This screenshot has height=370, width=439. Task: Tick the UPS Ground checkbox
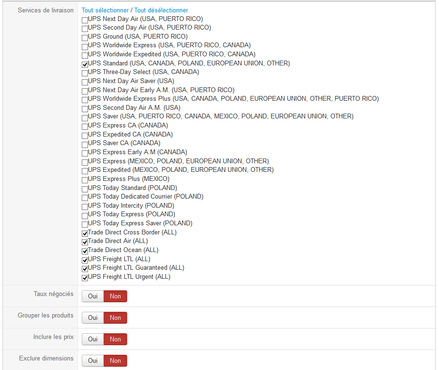(85, 38)
